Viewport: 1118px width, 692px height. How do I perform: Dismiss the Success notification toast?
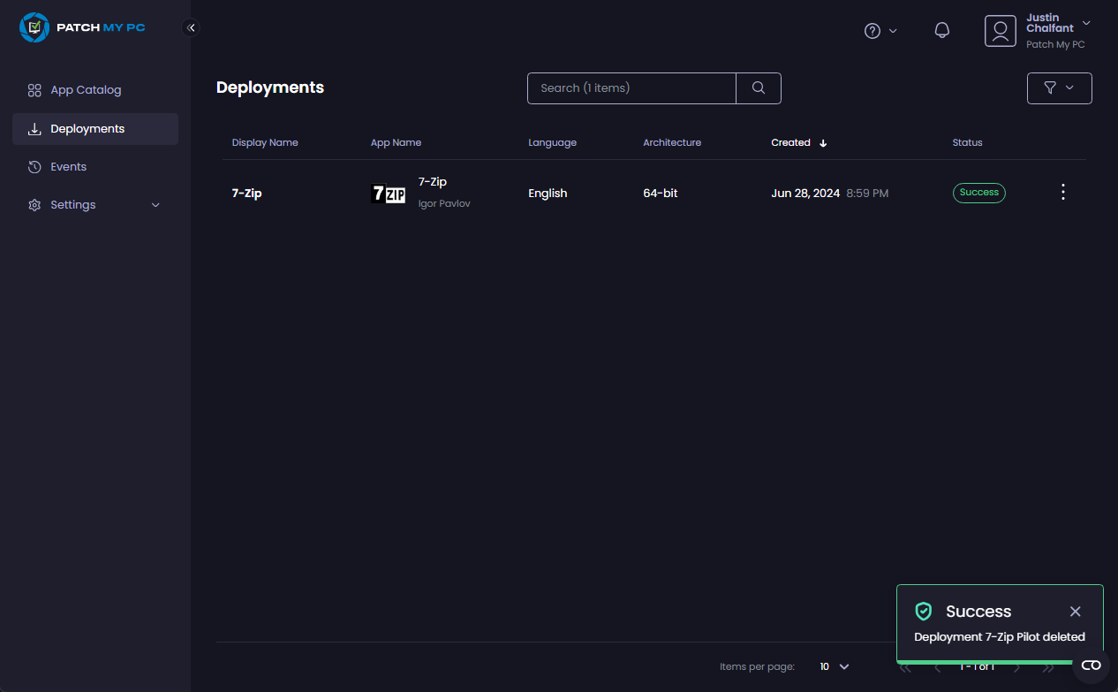pyautogui.click(x=1075, y=612)
